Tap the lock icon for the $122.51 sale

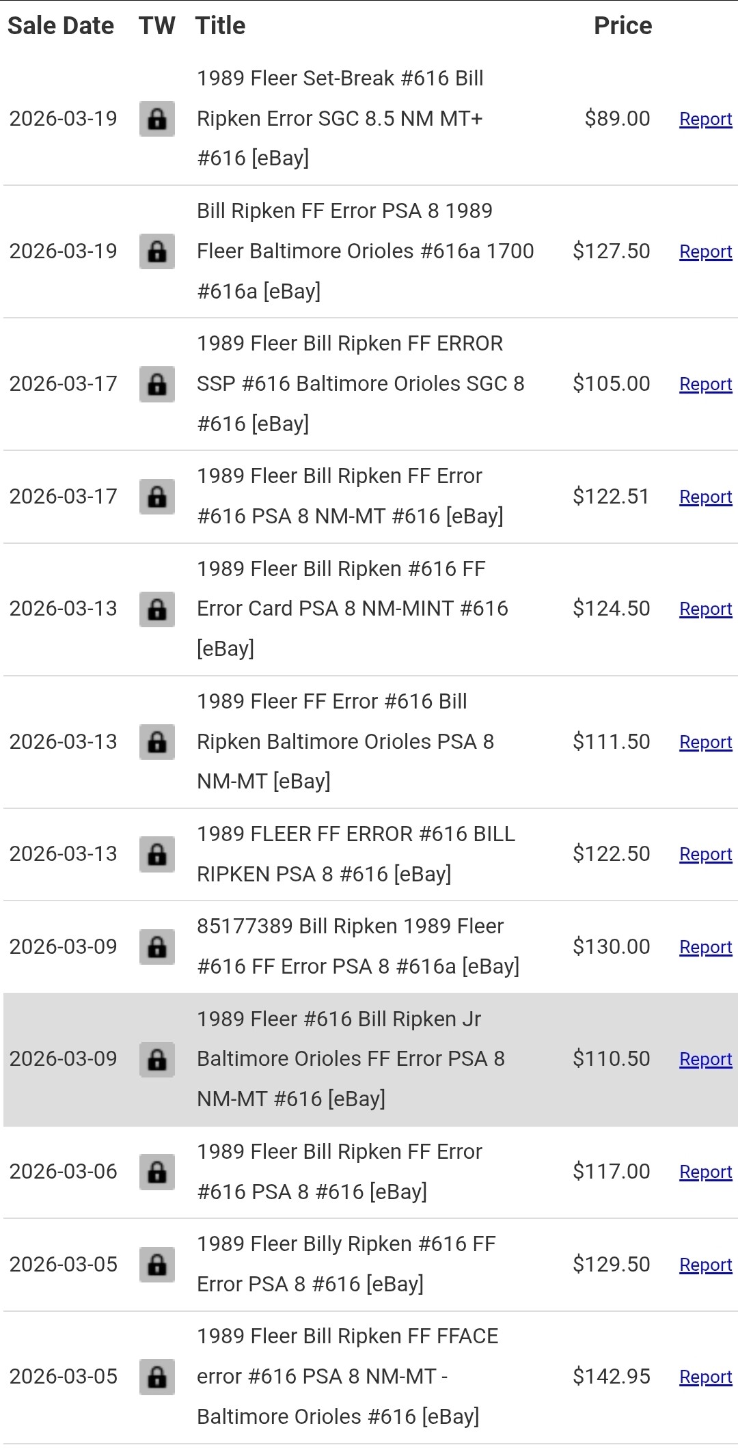click(x=157, y=497)
